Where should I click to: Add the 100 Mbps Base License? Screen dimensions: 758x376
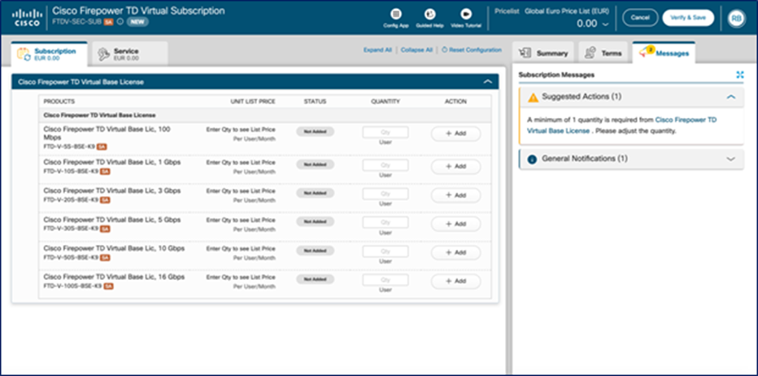pos(456,133)
